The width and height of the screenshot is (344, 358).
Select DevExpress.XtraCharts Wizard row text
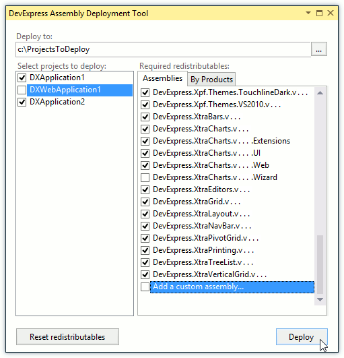point(215,177)
